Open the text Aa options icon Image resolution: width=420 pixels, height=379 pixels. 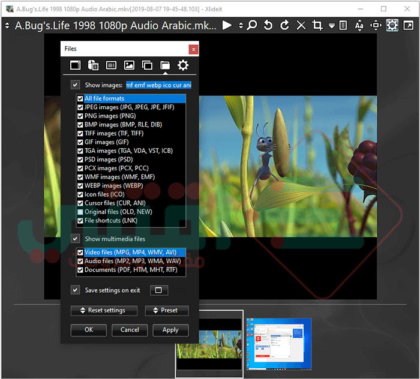[x=359, y=26]
